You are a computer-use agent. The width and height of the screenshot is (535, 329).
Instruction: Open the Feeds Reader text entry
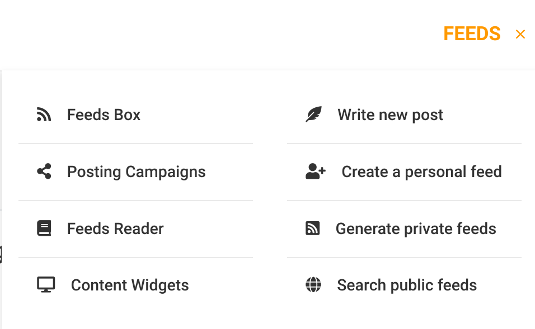(x=115, y=229)
